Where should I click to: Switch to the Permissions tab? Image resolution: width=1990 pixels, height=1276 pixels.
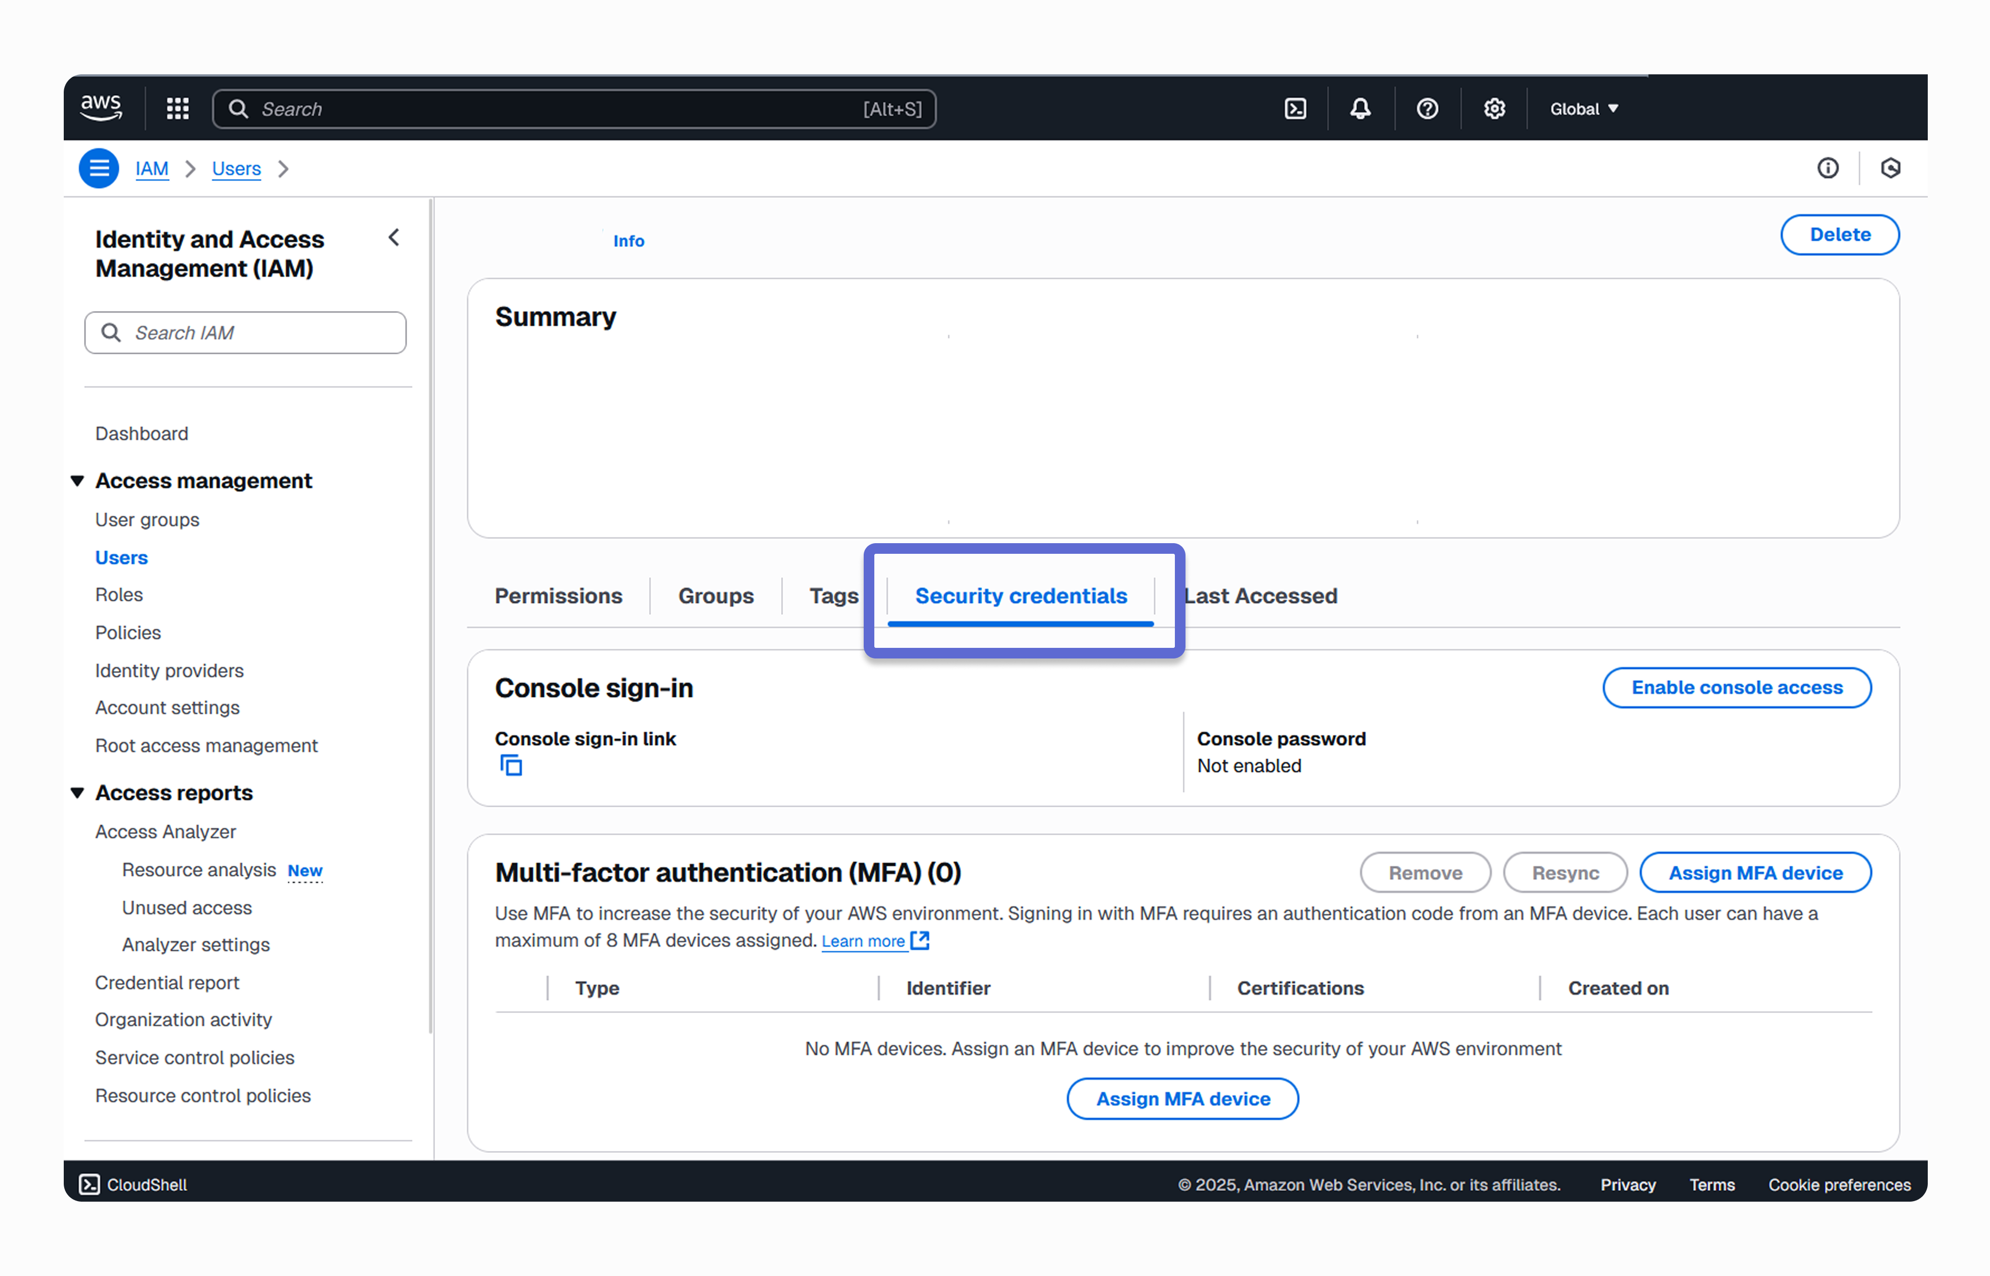pos(558,596)
